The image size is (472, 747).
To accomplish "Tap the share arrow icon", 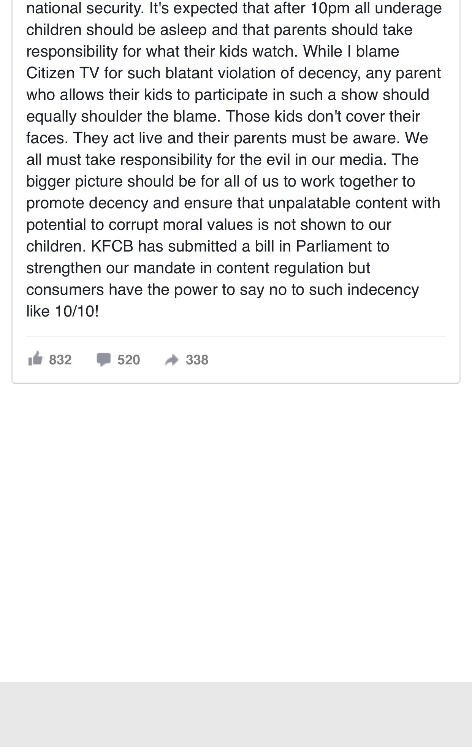I will tap(171, 360).
